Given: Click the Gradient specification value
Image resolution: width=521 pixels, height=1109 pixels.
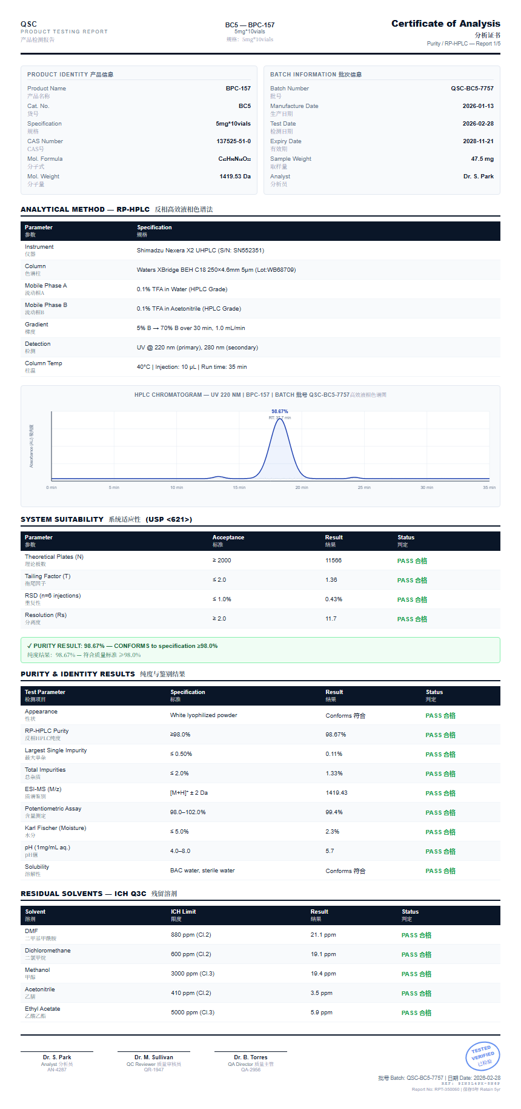Looking at the screenshot, I should coord(191,328).
